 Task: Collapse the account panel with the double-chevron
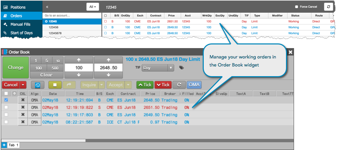[47, 7]
